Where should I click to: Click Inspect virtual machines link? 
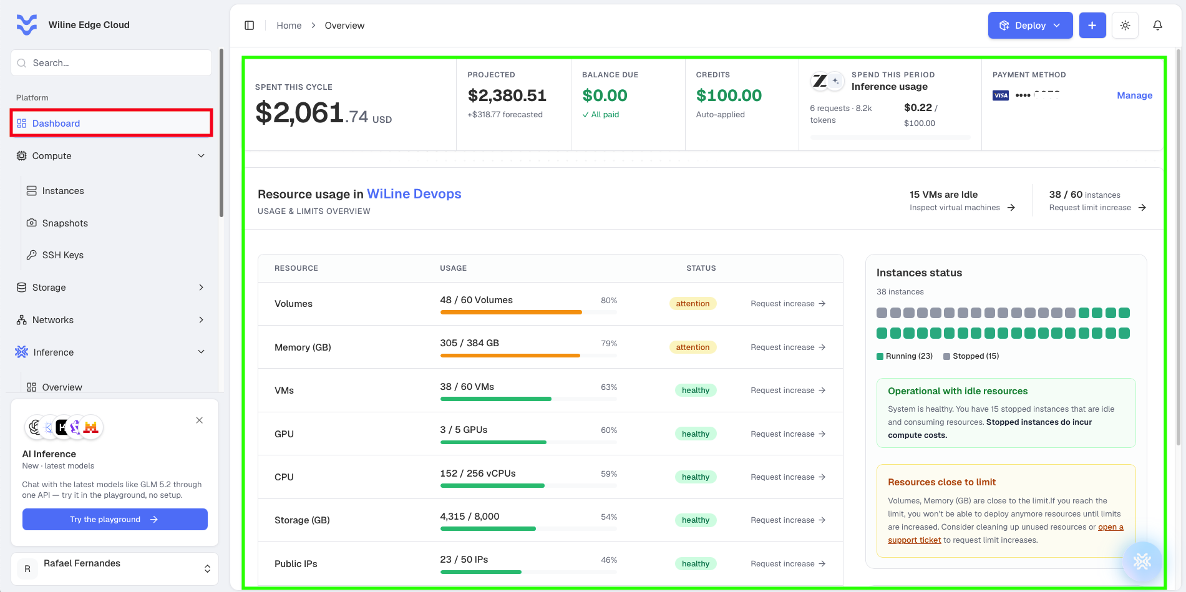pyautogui.click(x=962, y=208)
